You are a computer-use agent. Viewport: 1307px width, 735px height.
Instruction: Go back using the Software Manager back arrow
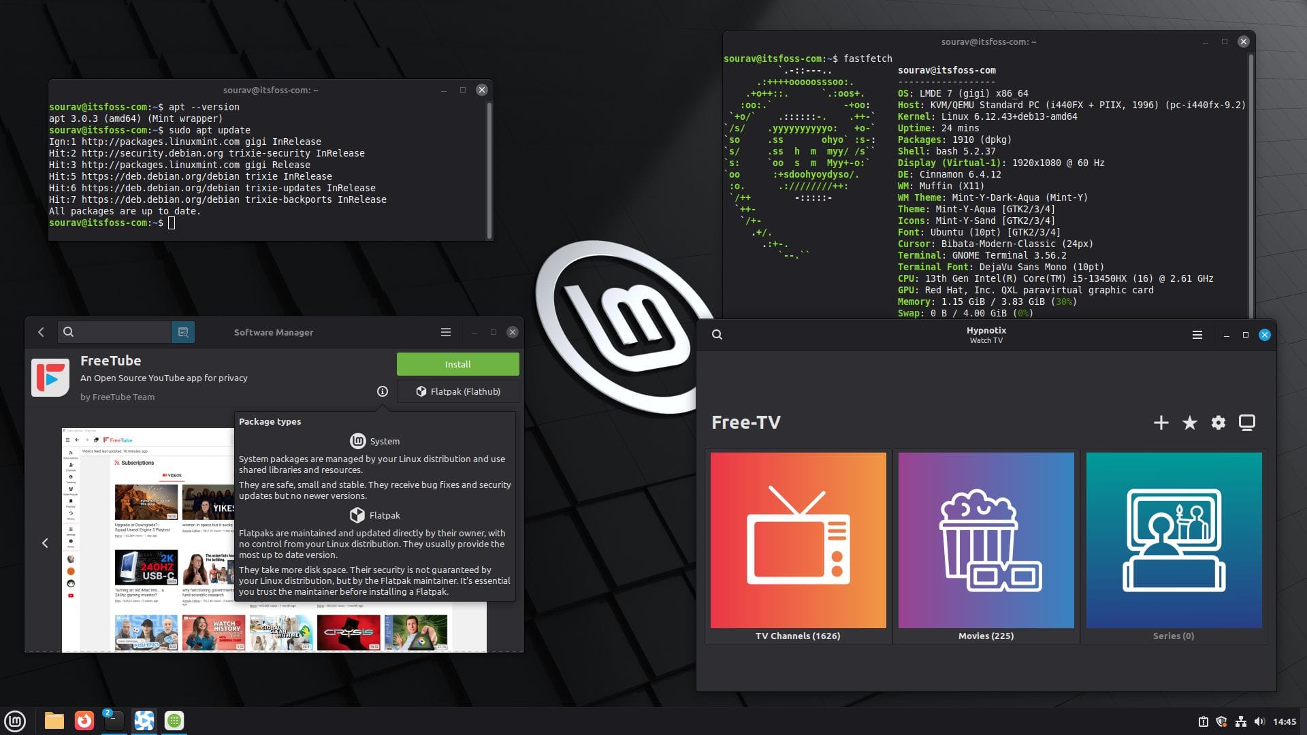pyautogui.click(x=42, y=332)
